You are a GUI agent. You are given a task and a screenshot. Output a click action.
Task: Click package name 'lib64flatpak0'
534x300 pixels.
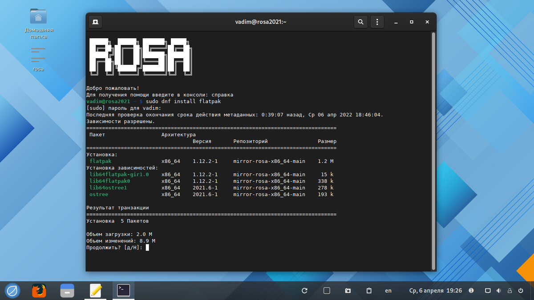click(x=110, y=181)
